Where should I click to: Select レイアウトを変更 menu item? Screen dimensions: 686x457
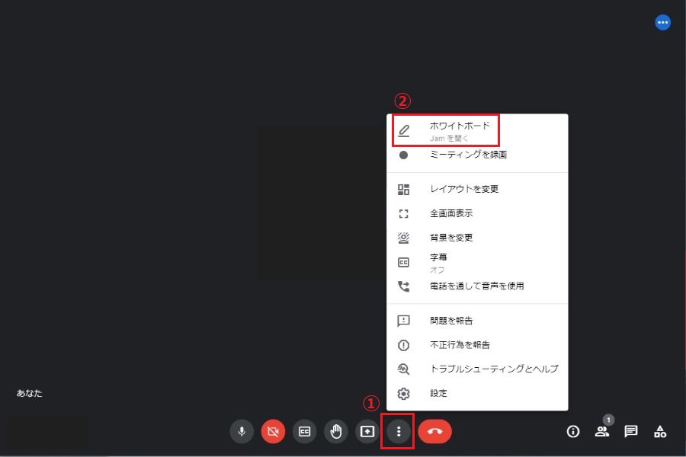click(x=477, y=190)
